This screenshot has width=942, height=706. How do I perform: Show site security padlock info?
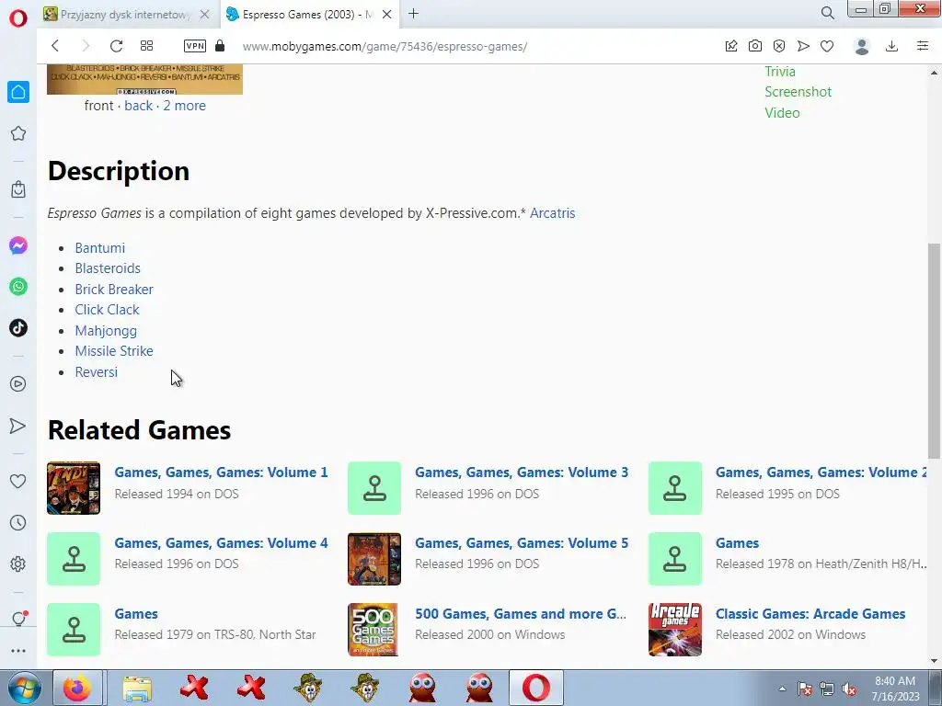[220, 46]
